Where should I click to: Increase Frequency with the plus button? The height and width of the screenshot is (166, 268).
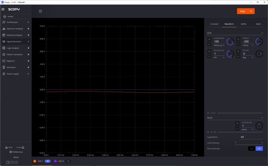coord(209,51)
